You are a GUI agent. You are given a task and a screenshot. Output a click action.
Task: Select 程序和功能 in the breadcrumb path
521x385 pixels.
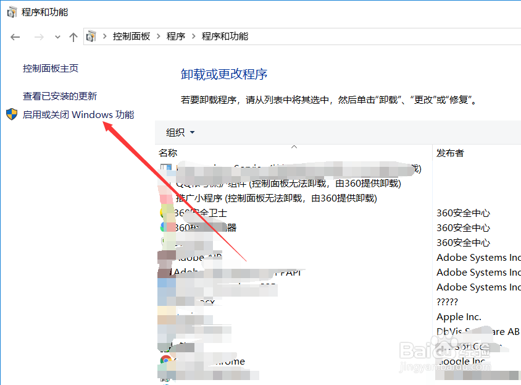coord(225,36)
